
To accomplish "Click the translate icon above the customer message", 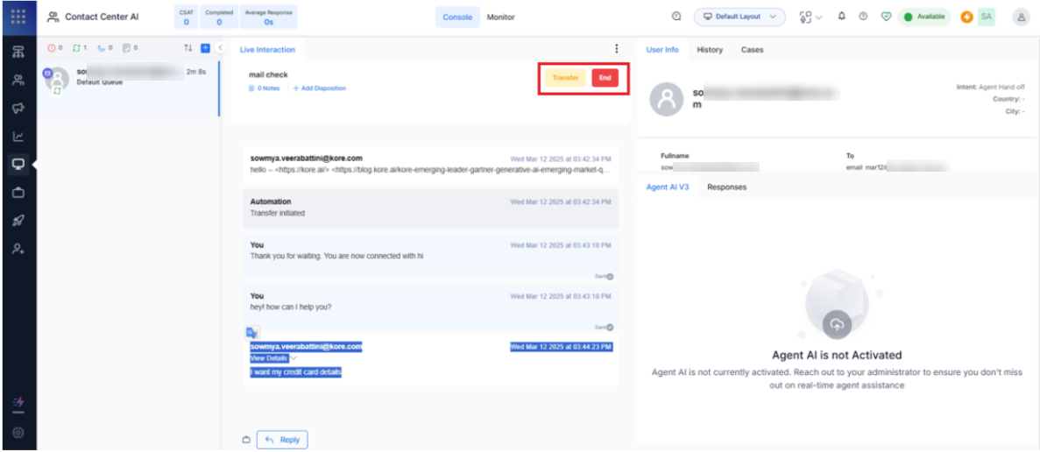I will click(251, 332).
